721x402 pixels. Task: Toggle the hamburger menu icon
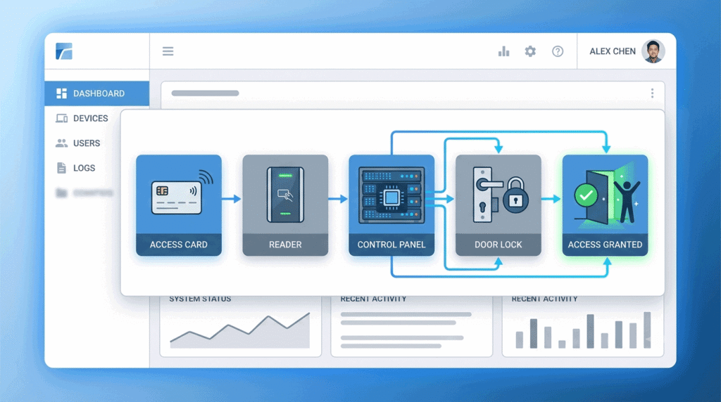[168, 51]
